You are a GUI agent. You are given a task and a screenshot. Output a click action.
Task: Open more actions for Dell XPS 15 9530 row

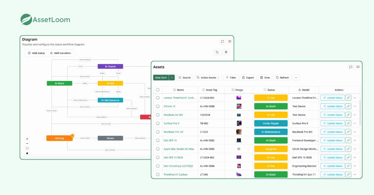[x=355, y=157]
